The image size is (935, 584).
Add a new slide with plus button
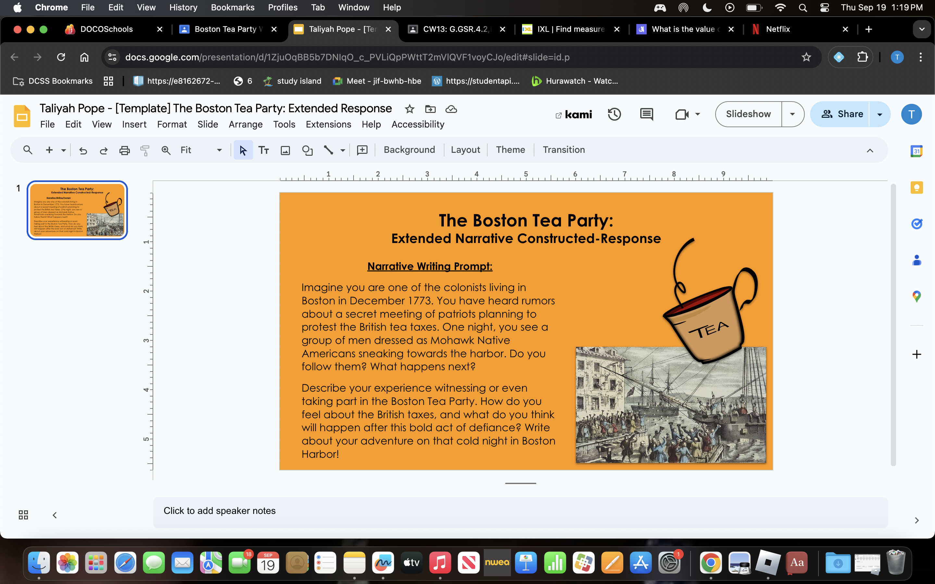[x=49, y=150]
